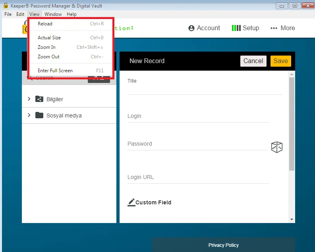Save the new record

(280, 61)
